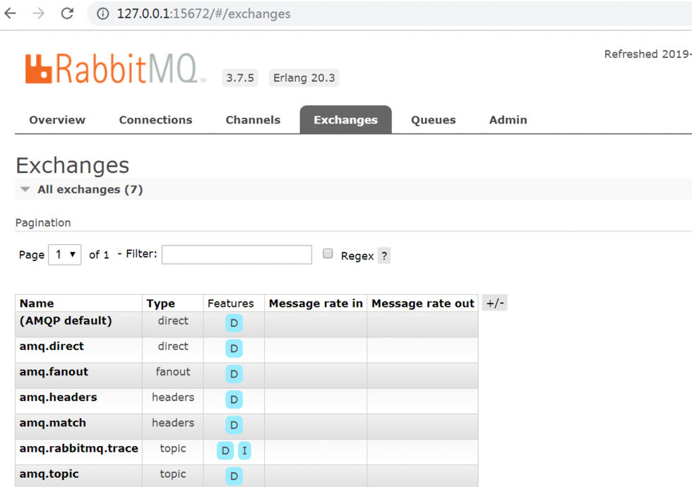The width and height of the screenshot is (692, 487).
Task: Open the (AMQP default) exchange
Action: click(66, 320)
